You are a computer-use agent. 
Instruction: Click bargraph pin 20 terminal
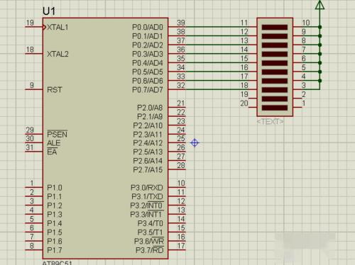pyautogui.click(x=253, y=108)
